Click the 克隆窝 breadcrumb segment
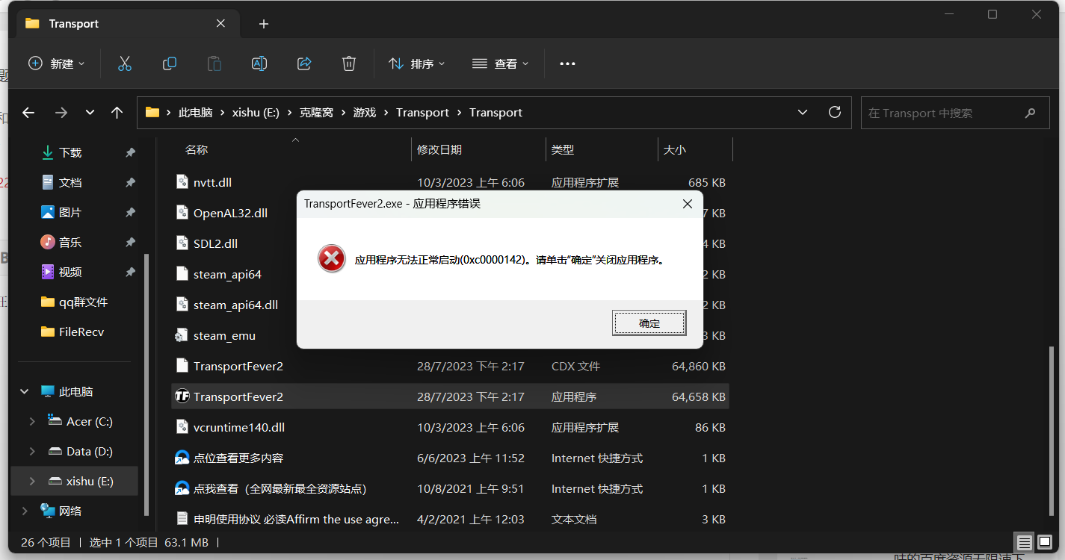1065x560 pixels. pyautogui.click(x=316, y=113)
